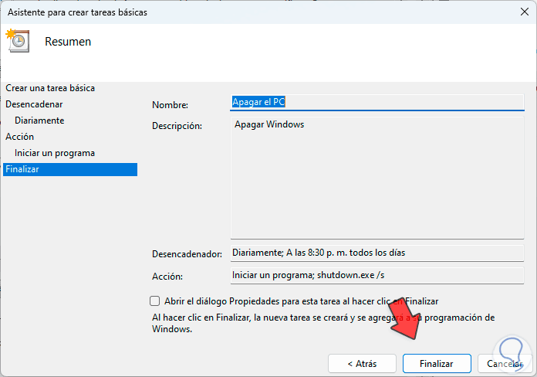Enable the open Propiedades dialog checkbox
Viewport: 537px width, 377px height.
(154, 301)
